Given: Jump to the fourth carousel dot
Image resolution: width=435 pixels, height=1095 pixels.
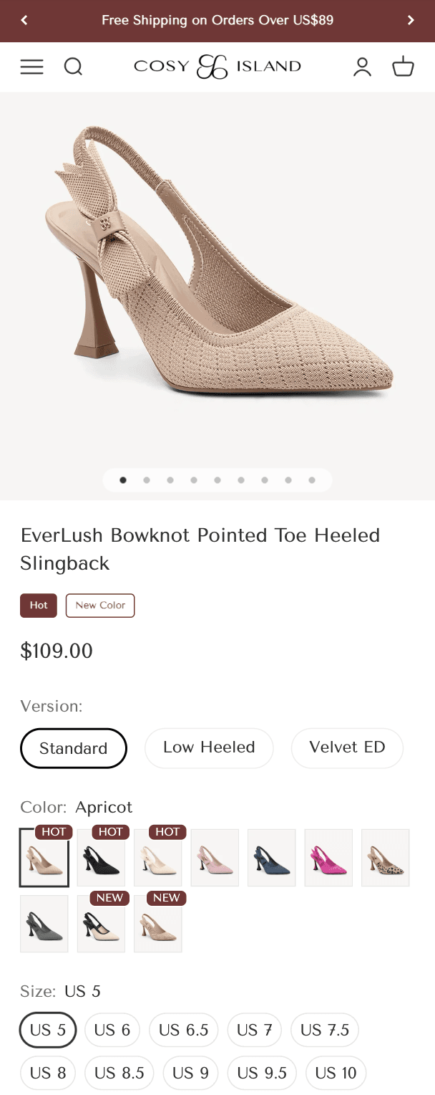Looking at the screenshot, I should (x=193, y=480).
